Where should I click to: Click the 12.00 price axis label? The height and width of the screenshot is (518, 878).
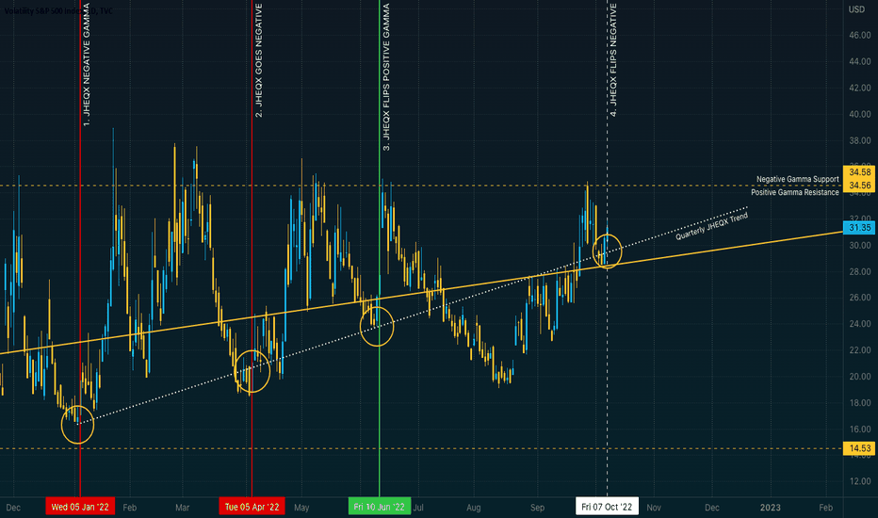coord(859,481)
